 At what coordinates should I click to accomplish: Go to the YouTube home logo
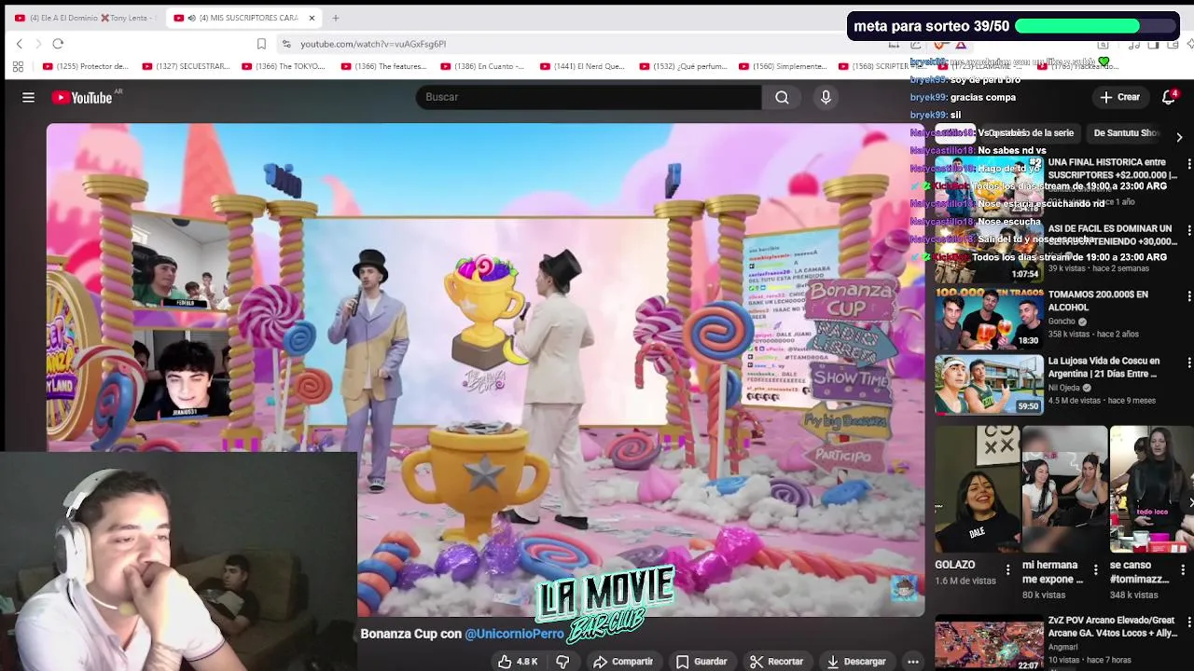[x=82, y=97]
